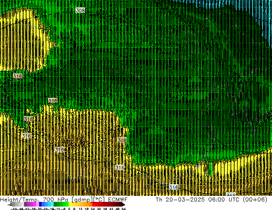
Task: Click the 'Th' weekday abbreviation
Action: [159, 200]
